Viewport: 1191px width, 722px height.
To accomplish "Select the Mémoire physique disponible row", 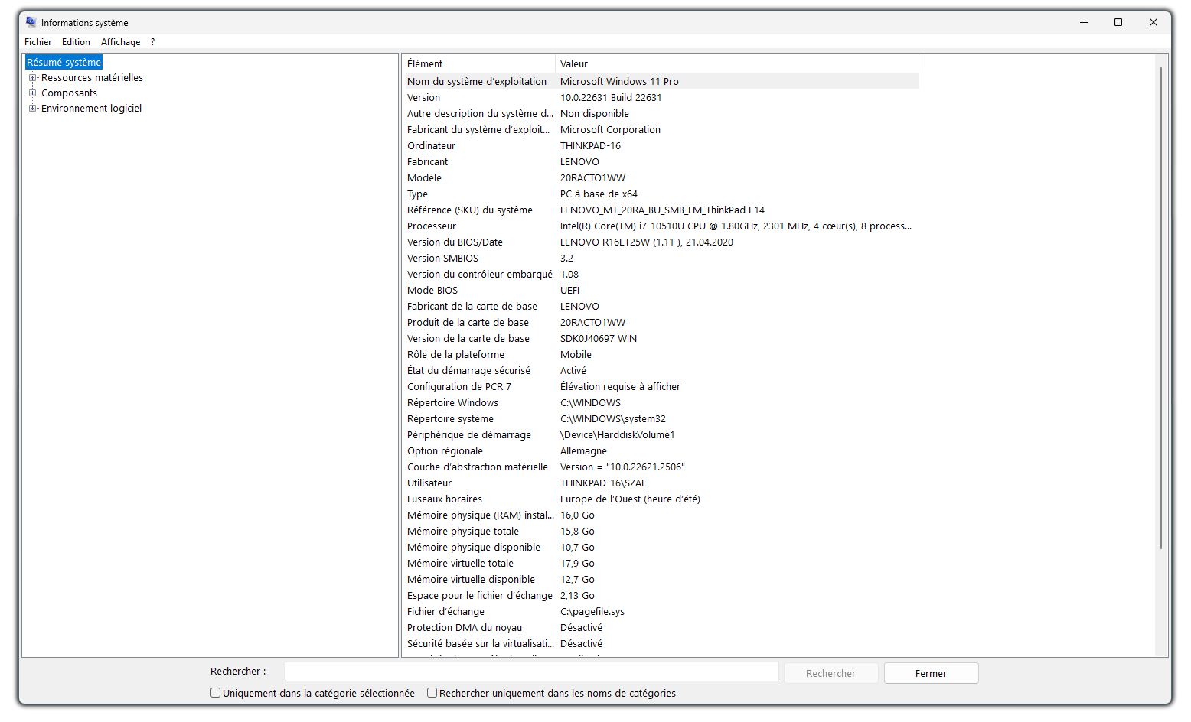I will pos(661,548).
